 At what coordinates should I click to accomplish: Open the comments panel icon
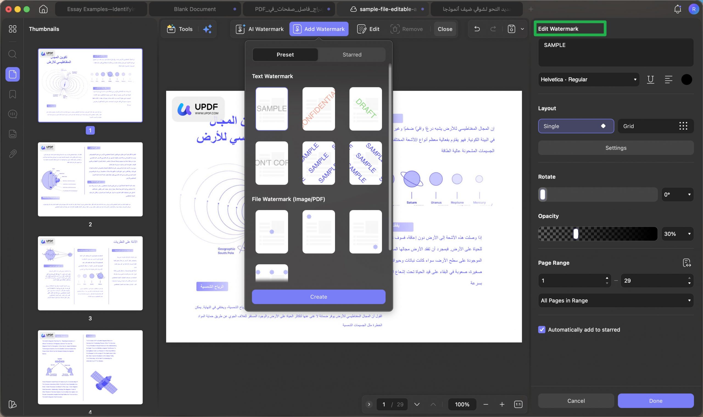[x=13, y=114]
